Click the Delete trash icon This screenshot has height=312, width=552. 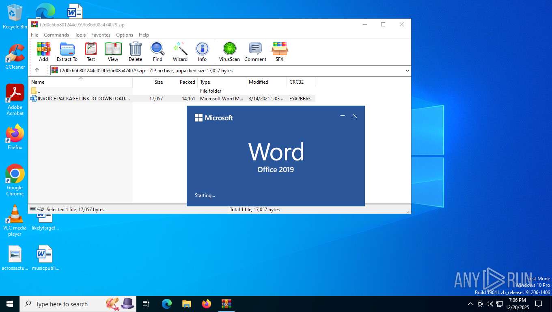tap(135, 52)
